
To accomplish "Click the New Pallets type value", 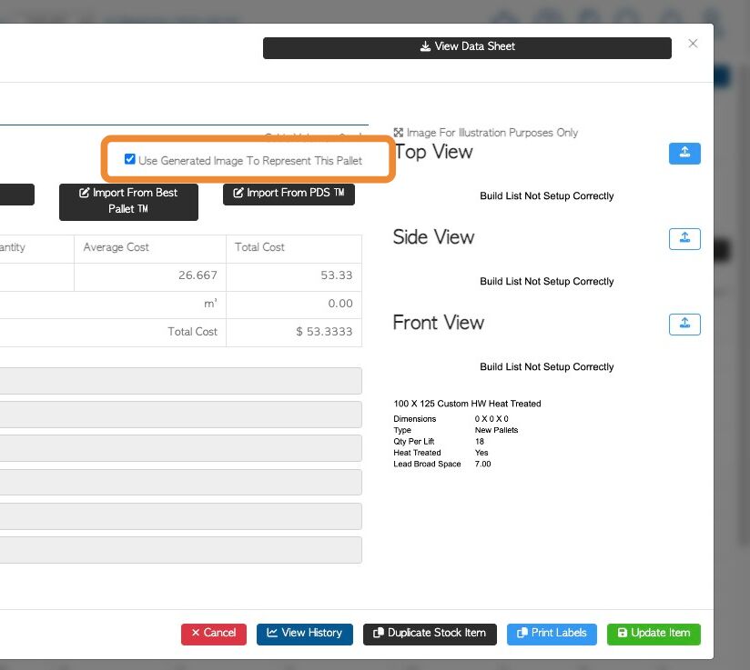I will (x=496, y=430).
